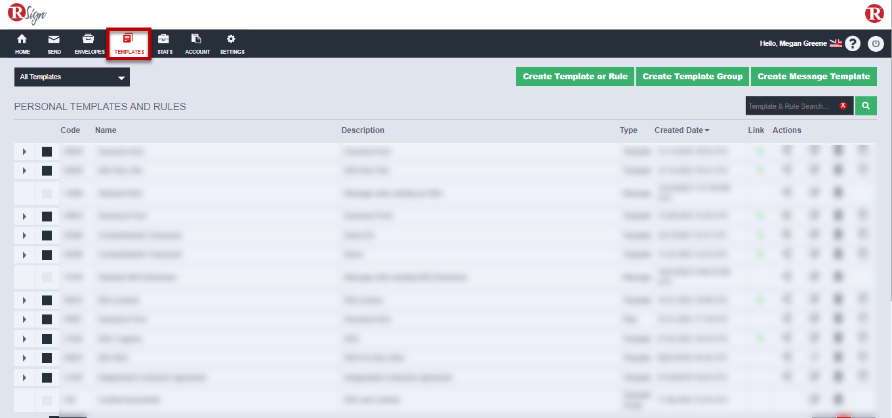The width and height of the screenshot is (892, 418).
Task: Open the help question mark icon
Action: [x=852, y=44]
